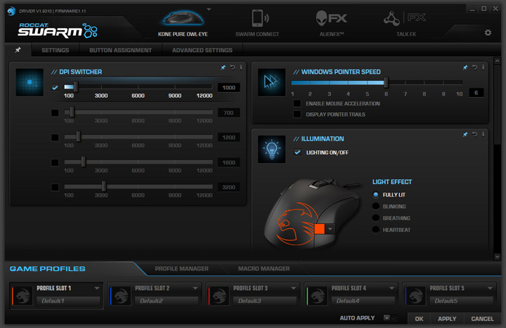Enable display pointer trails checkbox
The image size is (506, 328).
(x=297, y=114)
